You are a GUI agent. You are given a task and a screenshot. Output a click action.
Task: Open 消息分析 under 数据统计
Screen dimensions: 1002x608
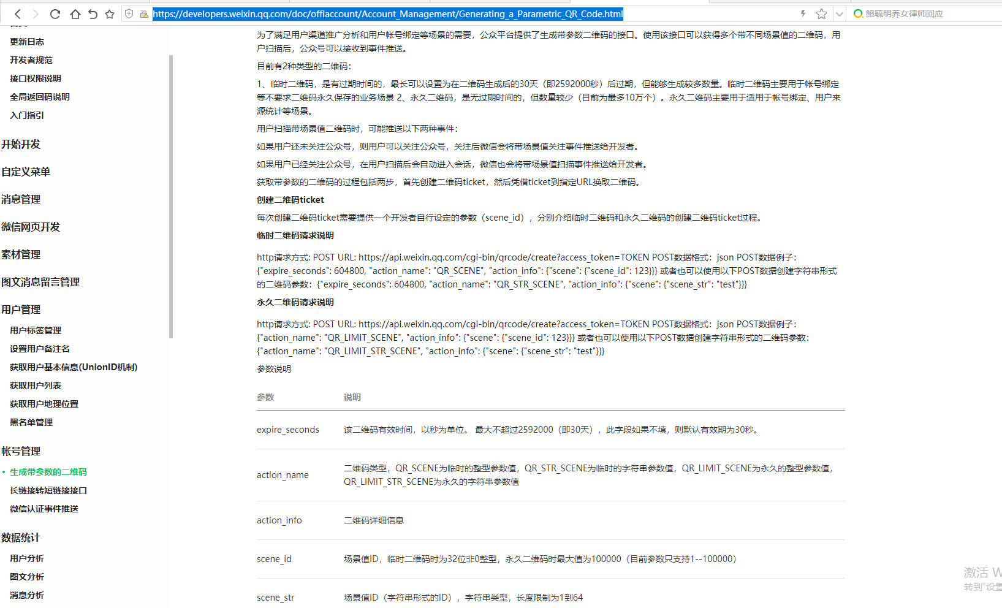coord(27,595)
